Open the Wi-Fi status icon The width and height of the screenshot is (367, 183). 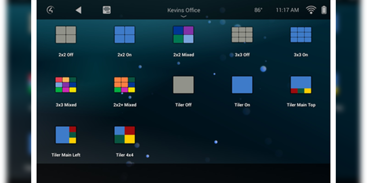(311, 10)
